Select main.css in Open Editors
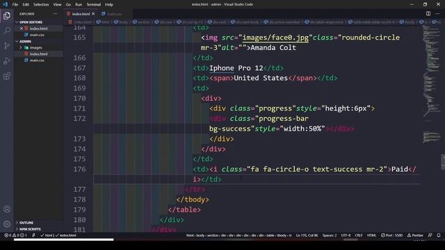 [37, 35]
